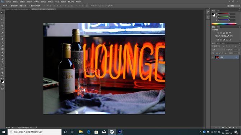Open the workspace switcher dropdown
Screen dimensions: 241x135
233,6
